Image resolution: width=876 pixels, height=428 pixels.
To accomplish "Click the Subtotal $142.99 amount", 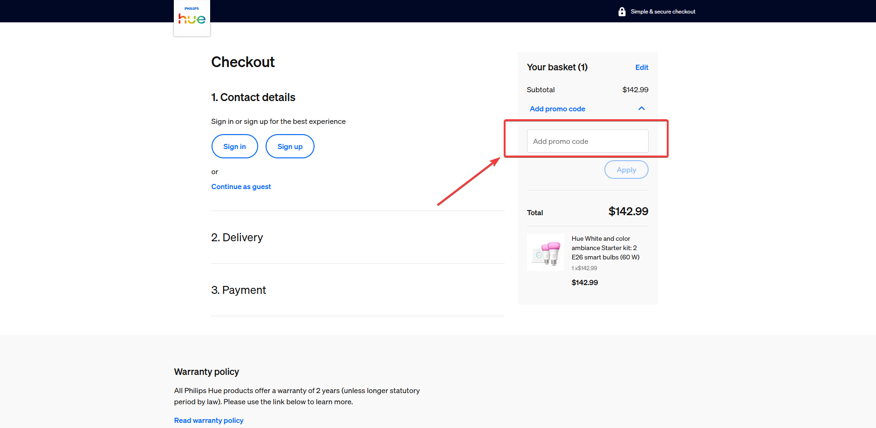I will 635,90.
